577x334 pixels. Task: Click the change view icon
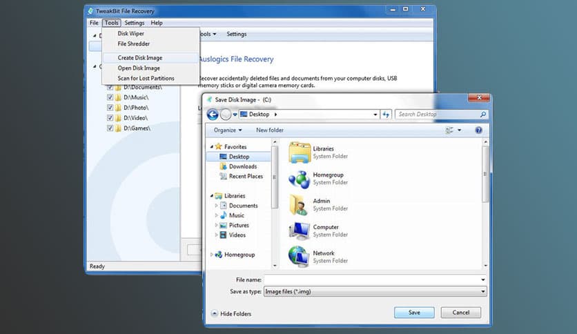(449, 130)
